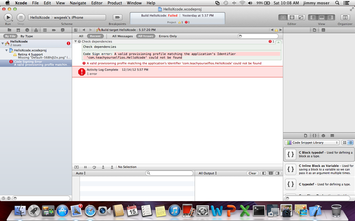Open the Search navigator magnifier icon
Viewport: 355px width, 221px height.
(27, 30)
